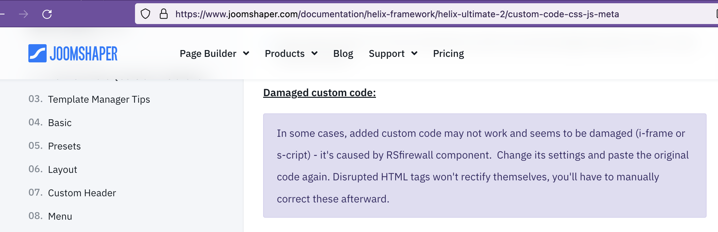
Task: Expand the Products dropdown chevron
Action: (x=315, y=54)
